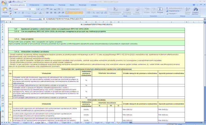
Task: Click the B1 Name Box field
Action: click(13, 19)
